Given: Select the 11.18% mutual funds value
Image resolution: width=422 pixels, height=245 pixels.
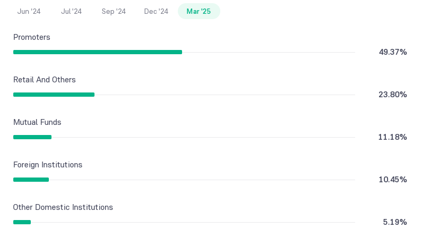Looking at the screenshot, I should 392,137.
